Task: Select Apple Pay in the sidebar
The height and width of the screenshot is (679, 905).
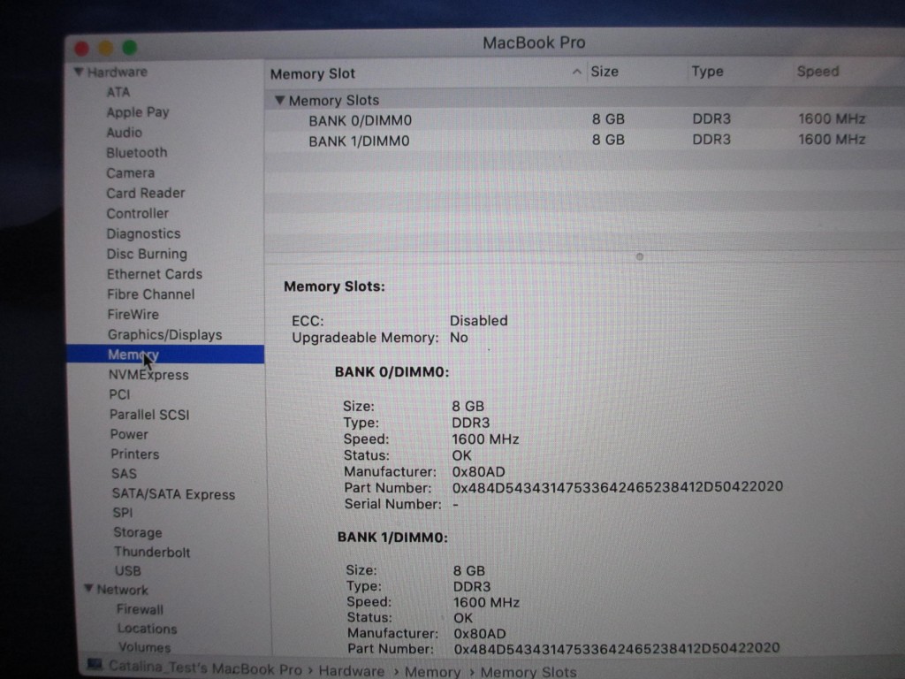Action: pos(137,112)
